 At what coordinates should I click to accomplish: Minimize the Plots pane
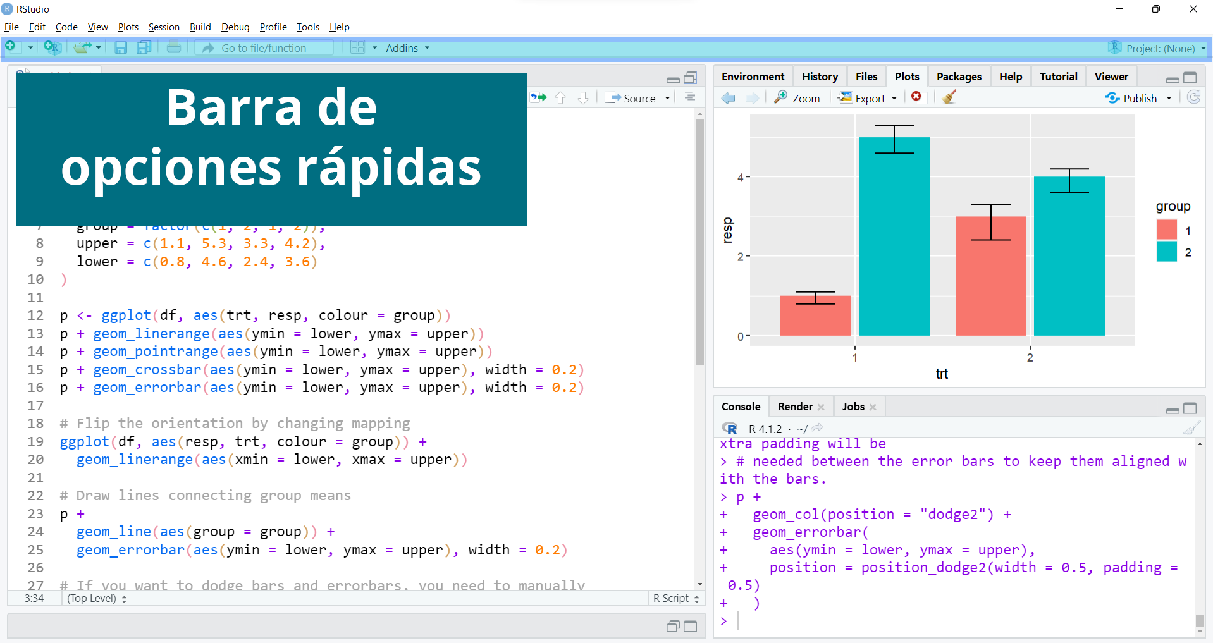coord(1173,79)
